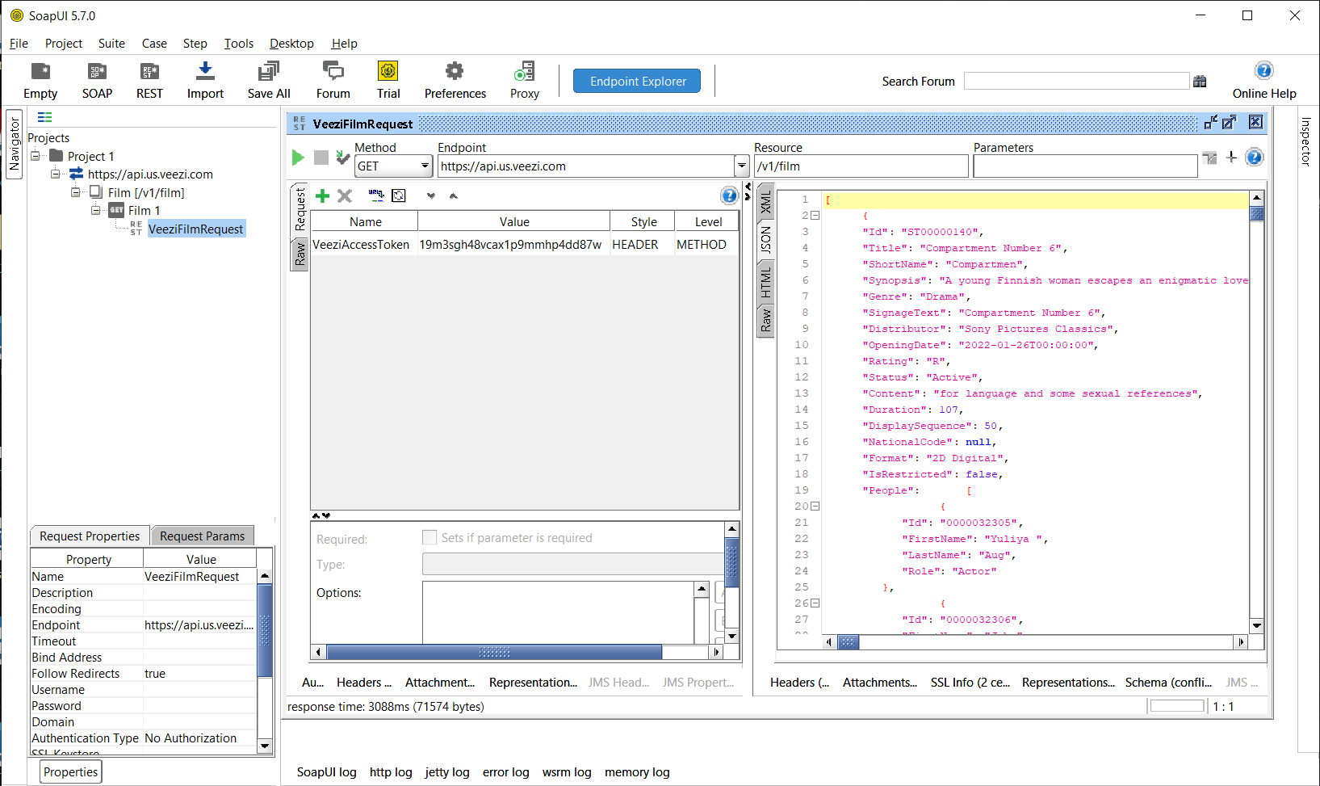The image size is (1320, 786).
Task: Switch to Request Params tab
Action: click(202, 536)
